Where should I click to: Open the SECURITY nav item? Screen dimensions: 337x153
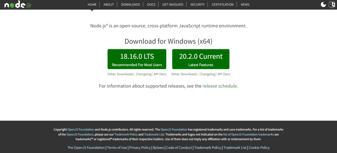pyautogui.click(x=197, y=5)
